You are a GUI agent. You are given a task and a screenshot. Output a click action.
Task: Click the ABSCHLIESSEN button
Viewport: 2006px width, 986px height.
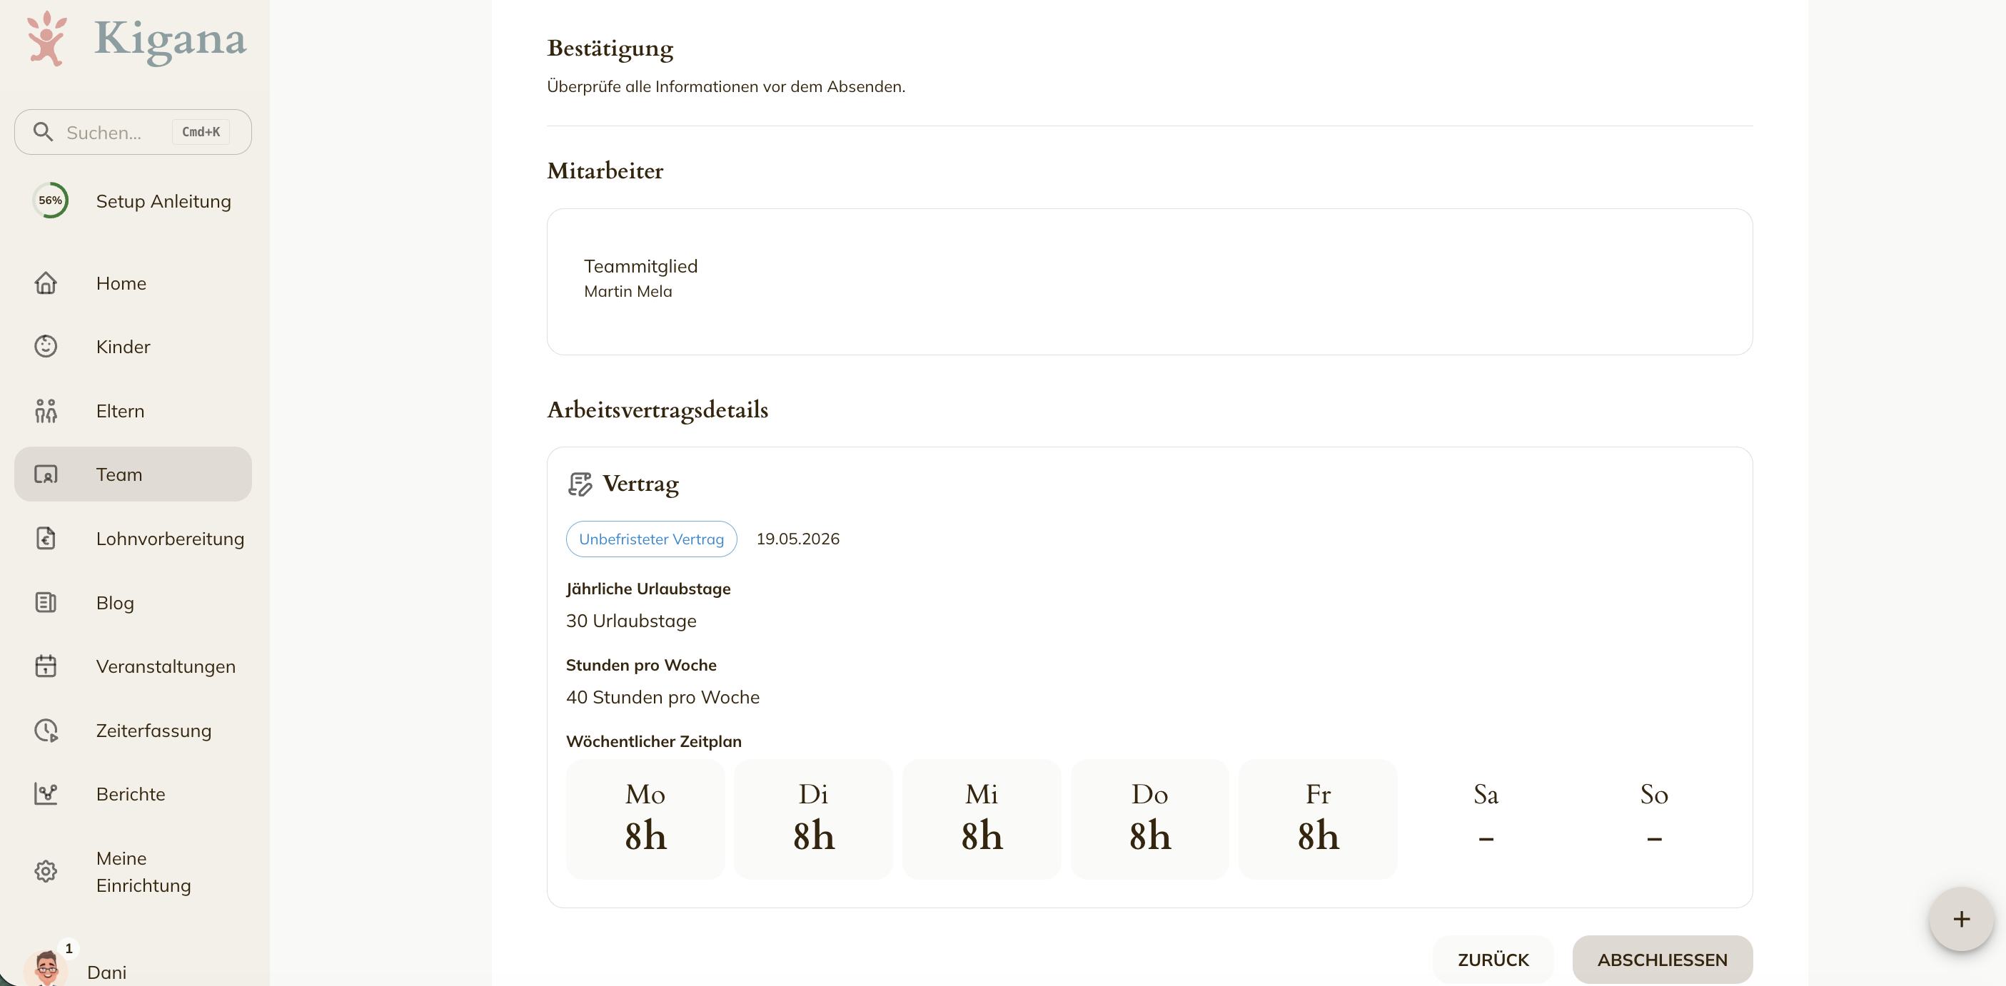1663,960
